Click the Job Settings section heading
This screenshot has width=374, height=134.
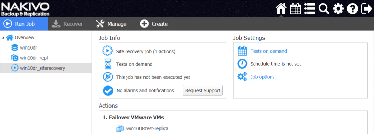pyautogui.click(x=249, y=38)
